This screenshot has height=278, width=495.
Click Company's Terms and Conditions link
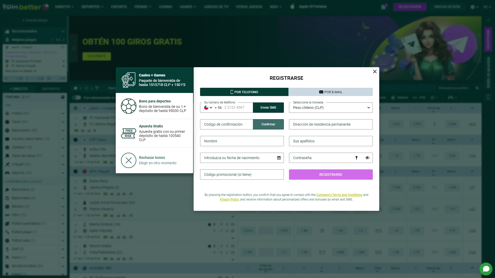click(x=339, y=195)
